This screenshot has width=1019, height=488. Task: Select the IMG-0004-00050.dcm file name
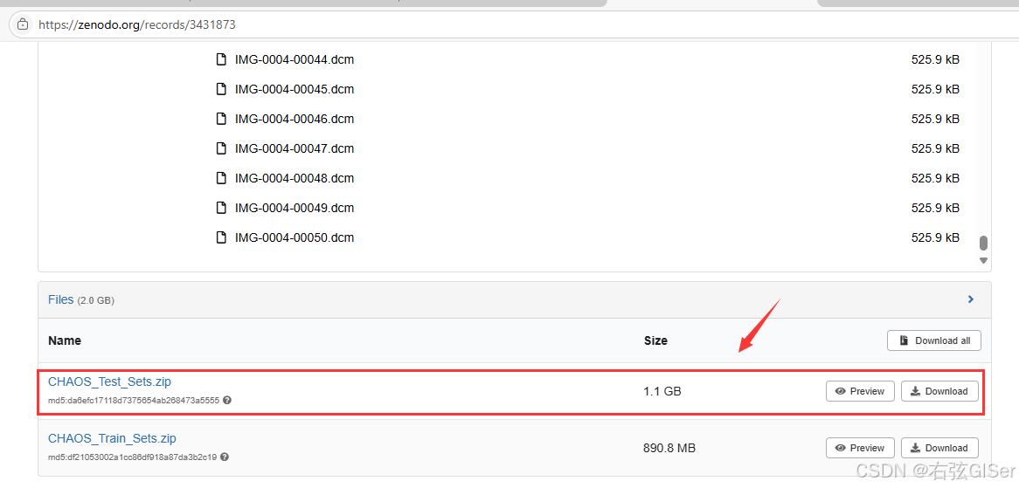(x=295, y=237)
